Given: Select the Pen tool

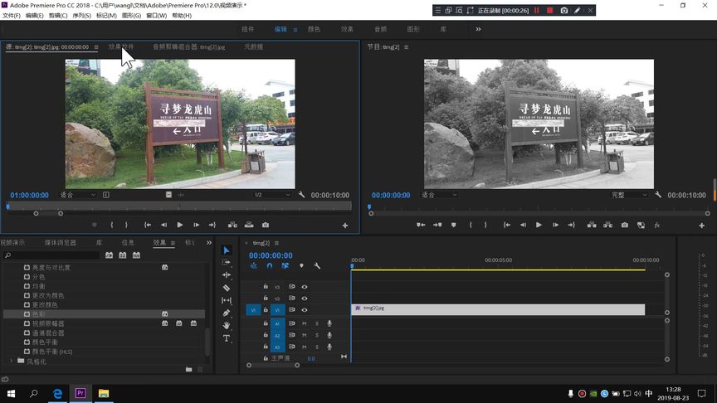Looking at the screenshot, I should point(227,313).
